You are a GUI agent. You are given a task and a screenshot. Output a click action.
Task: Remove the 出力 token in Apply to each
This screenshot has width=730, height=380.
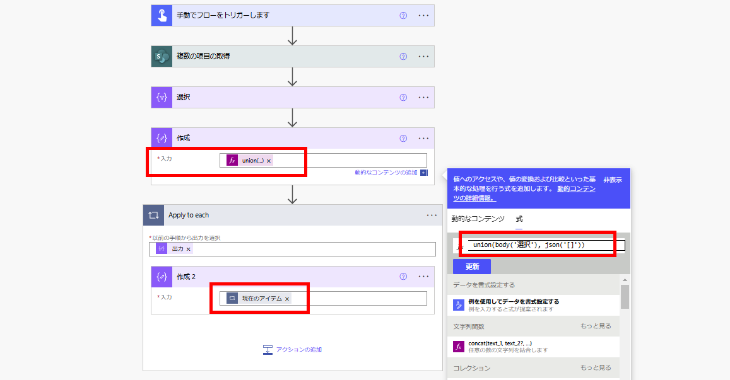pos(188,249)
